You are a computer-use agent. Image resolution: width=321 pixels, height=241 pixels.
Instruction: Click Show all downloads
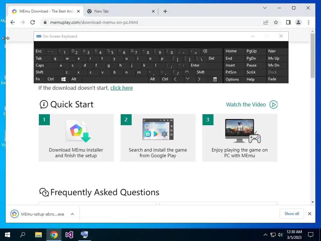point(292,214)
